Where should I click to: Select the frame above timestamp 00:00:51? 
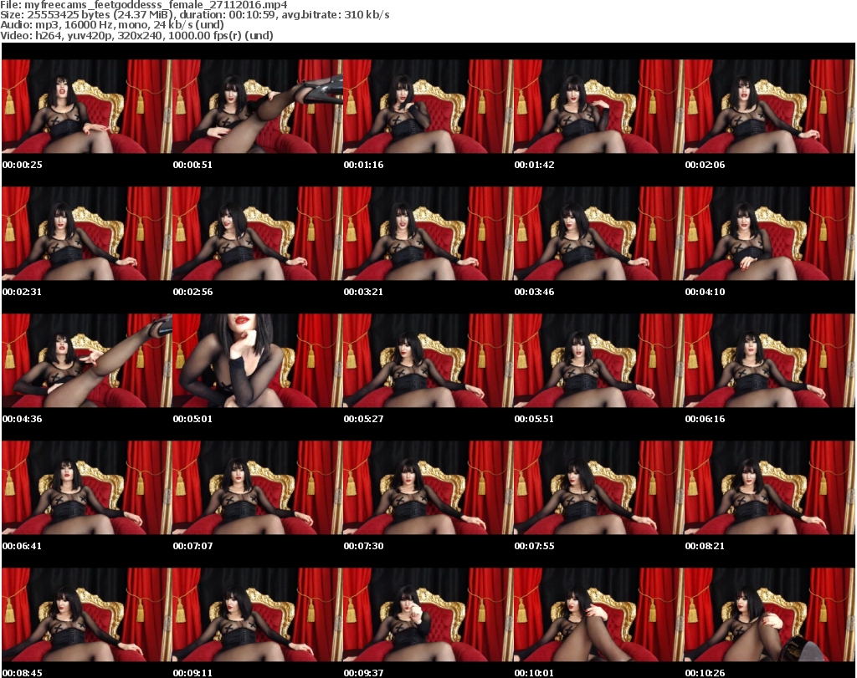(x=258, y=106)
